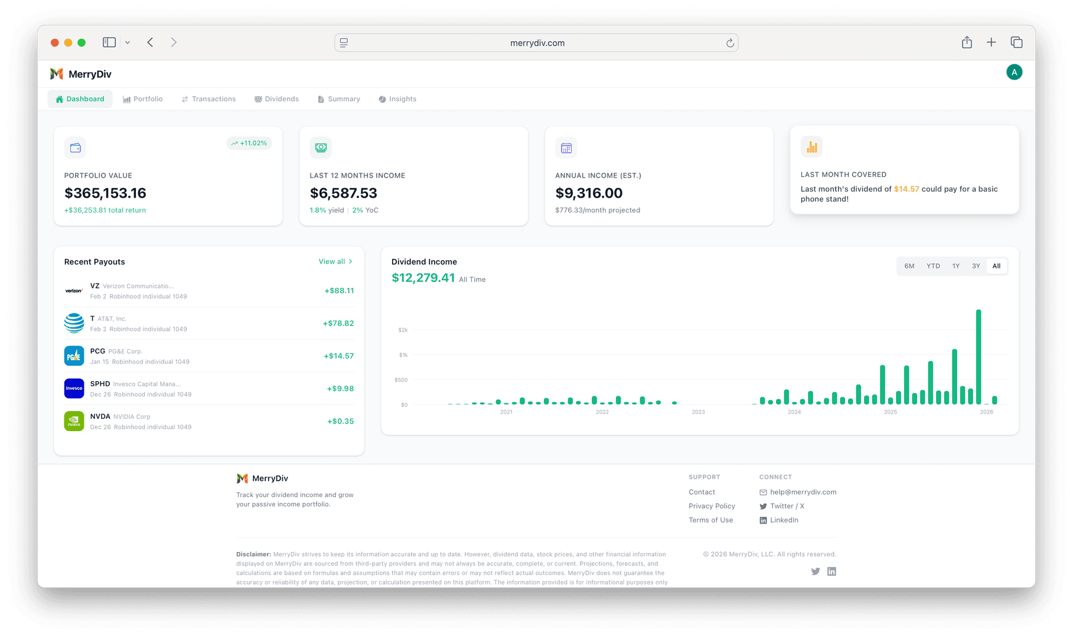
Task: Open tab overview in Safari
Action: pyautogui.click(x=1016, y=42)
